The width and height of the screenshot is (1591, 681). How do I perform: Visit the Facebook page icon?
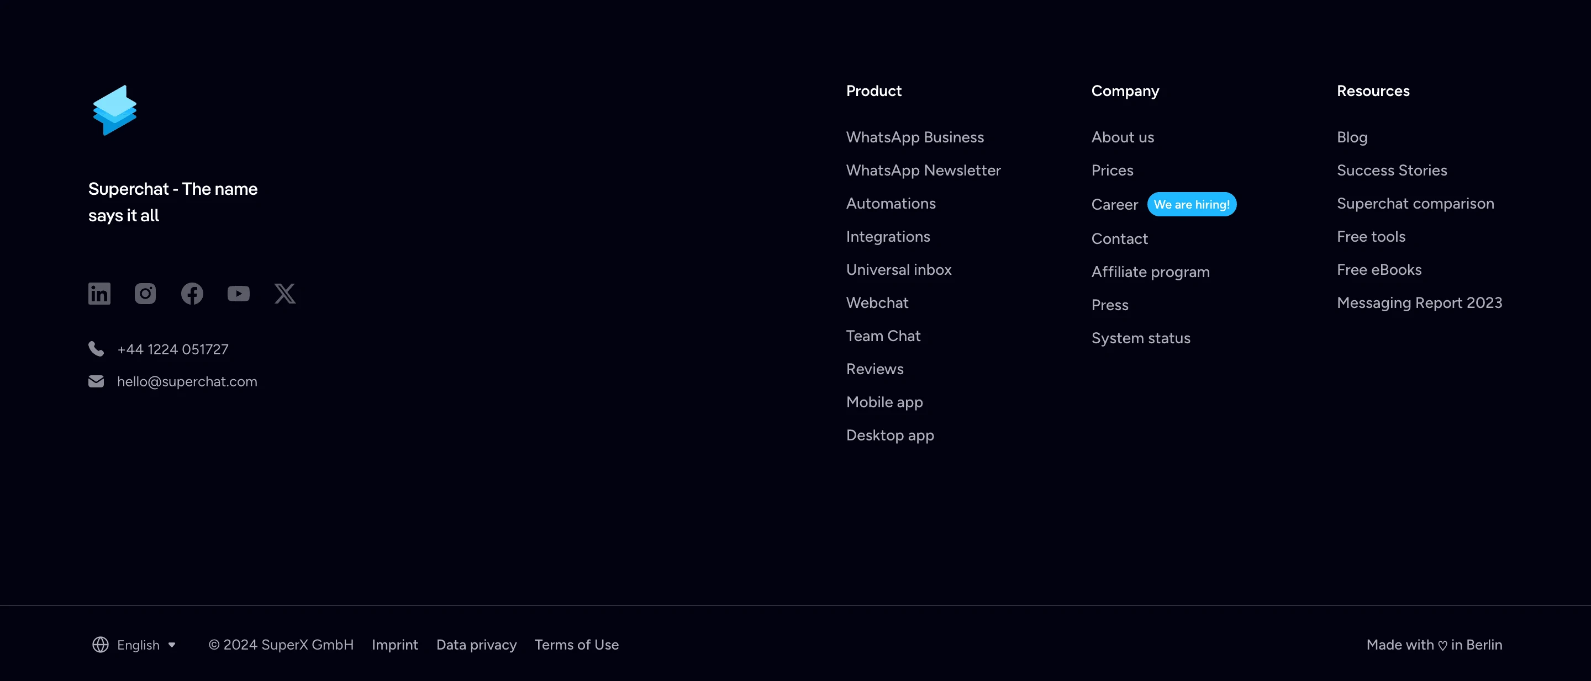click(192, 294)
